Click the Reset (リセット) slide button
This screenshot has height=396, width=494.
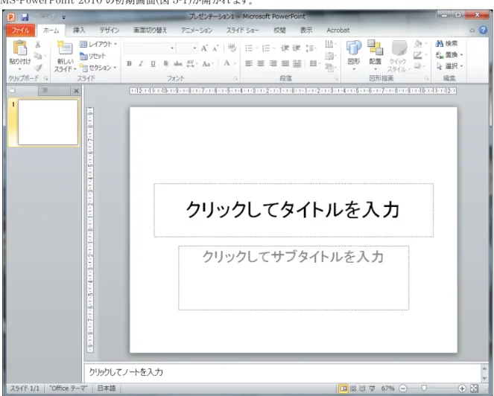[92, 56]
